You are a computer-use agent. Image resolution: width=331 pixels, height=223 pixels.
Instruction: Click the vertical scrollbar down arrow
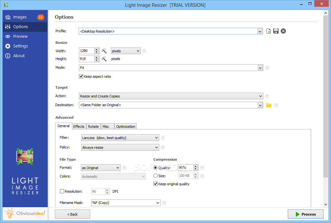(x=326, y=204)
